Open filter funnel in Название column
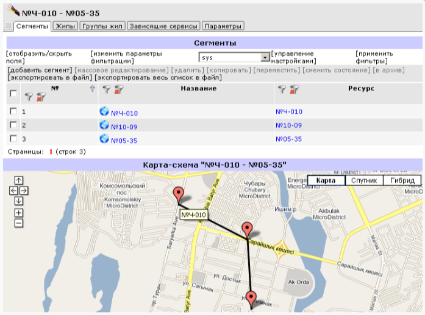Image resolution: width=425 pixels, height=315 pixels. (x=107, y=89)
